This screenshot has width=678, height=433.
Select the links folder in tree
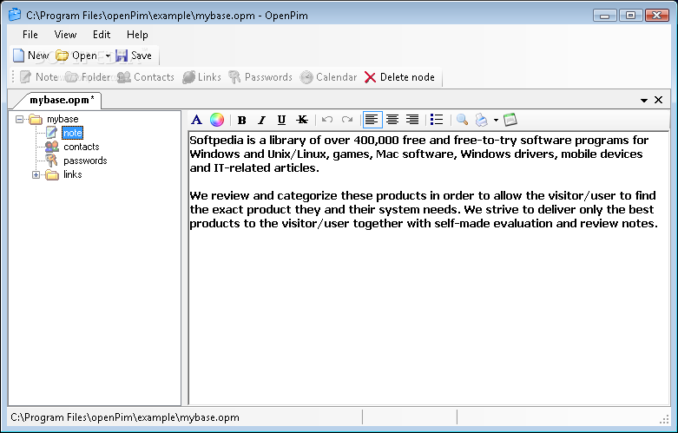pos(73,174)
